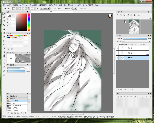
Task: Click the R value input field
Action: click(12, 19)
